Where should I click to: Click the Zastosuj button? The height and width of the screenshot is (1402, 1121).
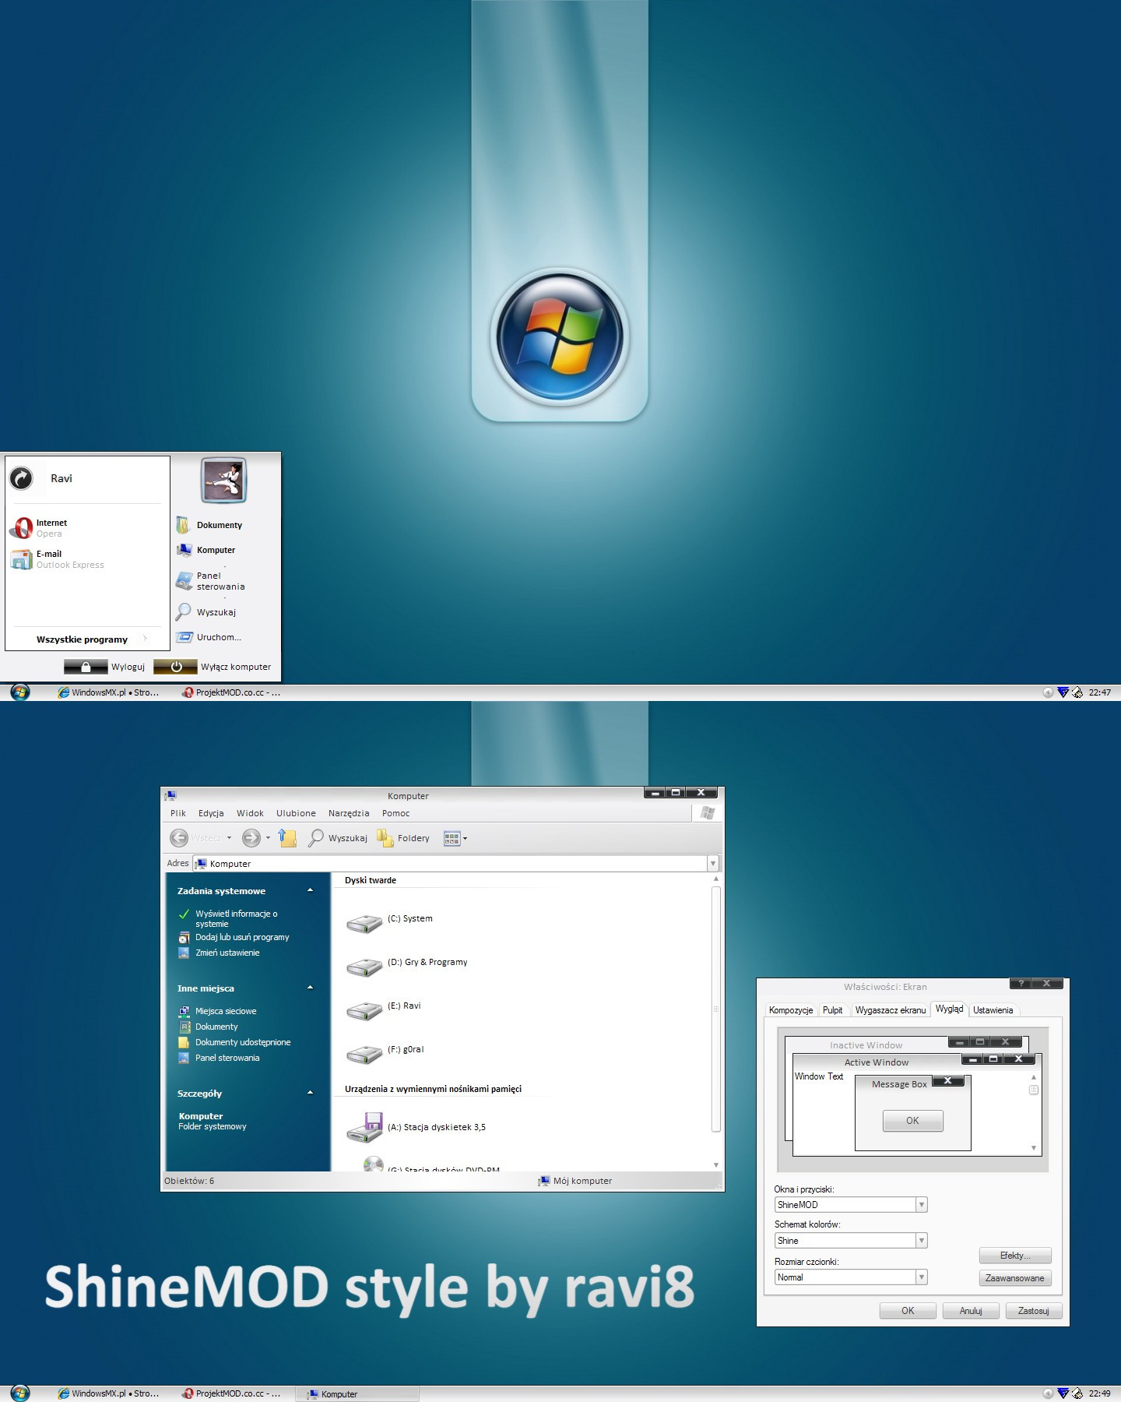pyautogui.click(x=1034, y=1311)
